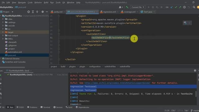
Task: Switch to Test1.java editor tab
Action: pyautogui.click(x=148, y=12)
